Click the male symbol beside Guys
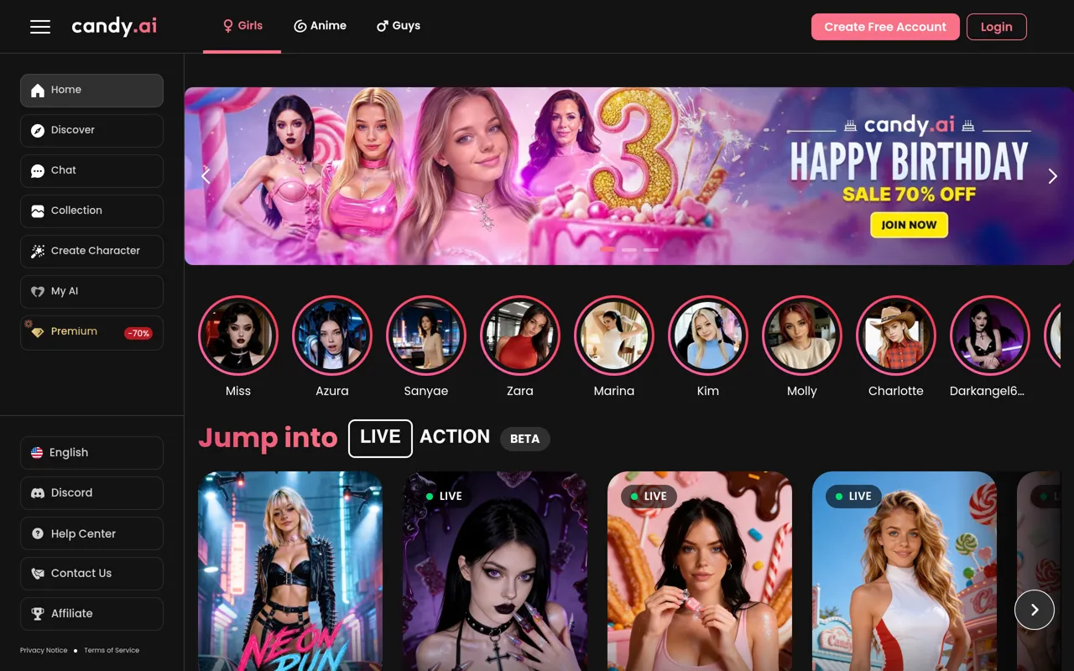The image size is (1074, 671). (x=383, y=26)
